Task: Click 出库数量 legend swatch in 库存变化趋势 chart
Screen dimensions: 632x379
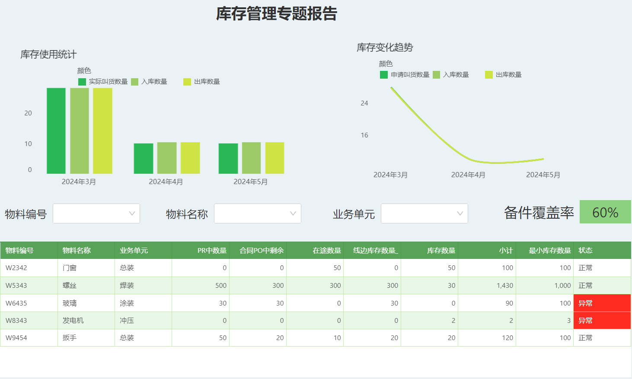Action: coord(489,75)
